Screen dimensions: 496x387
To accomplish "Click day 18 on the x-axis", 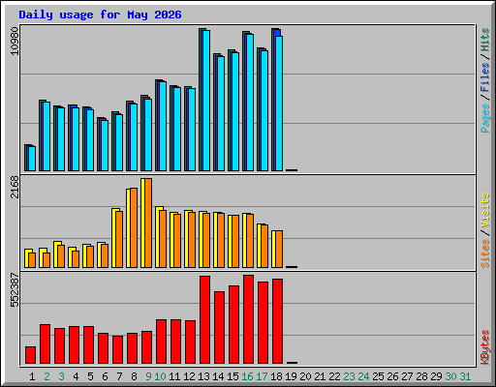I will point(276,376).
